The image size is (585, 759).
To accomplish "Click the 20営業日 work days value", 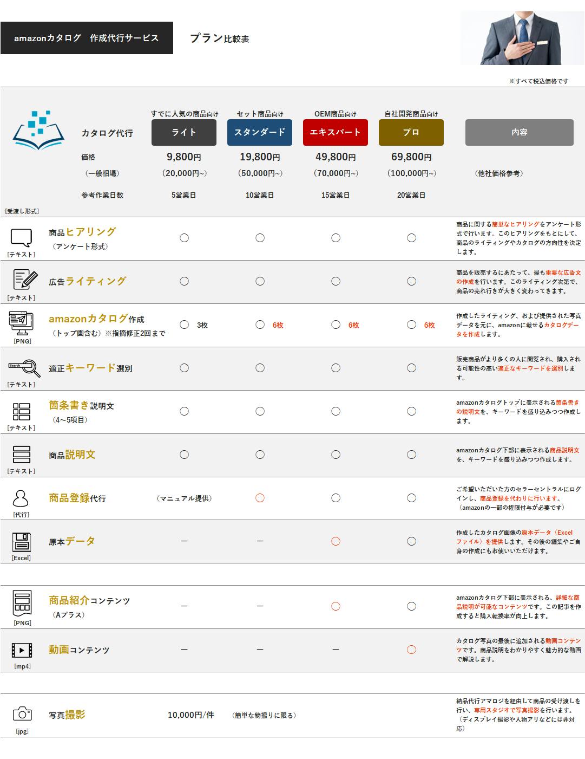I will 411,195.
